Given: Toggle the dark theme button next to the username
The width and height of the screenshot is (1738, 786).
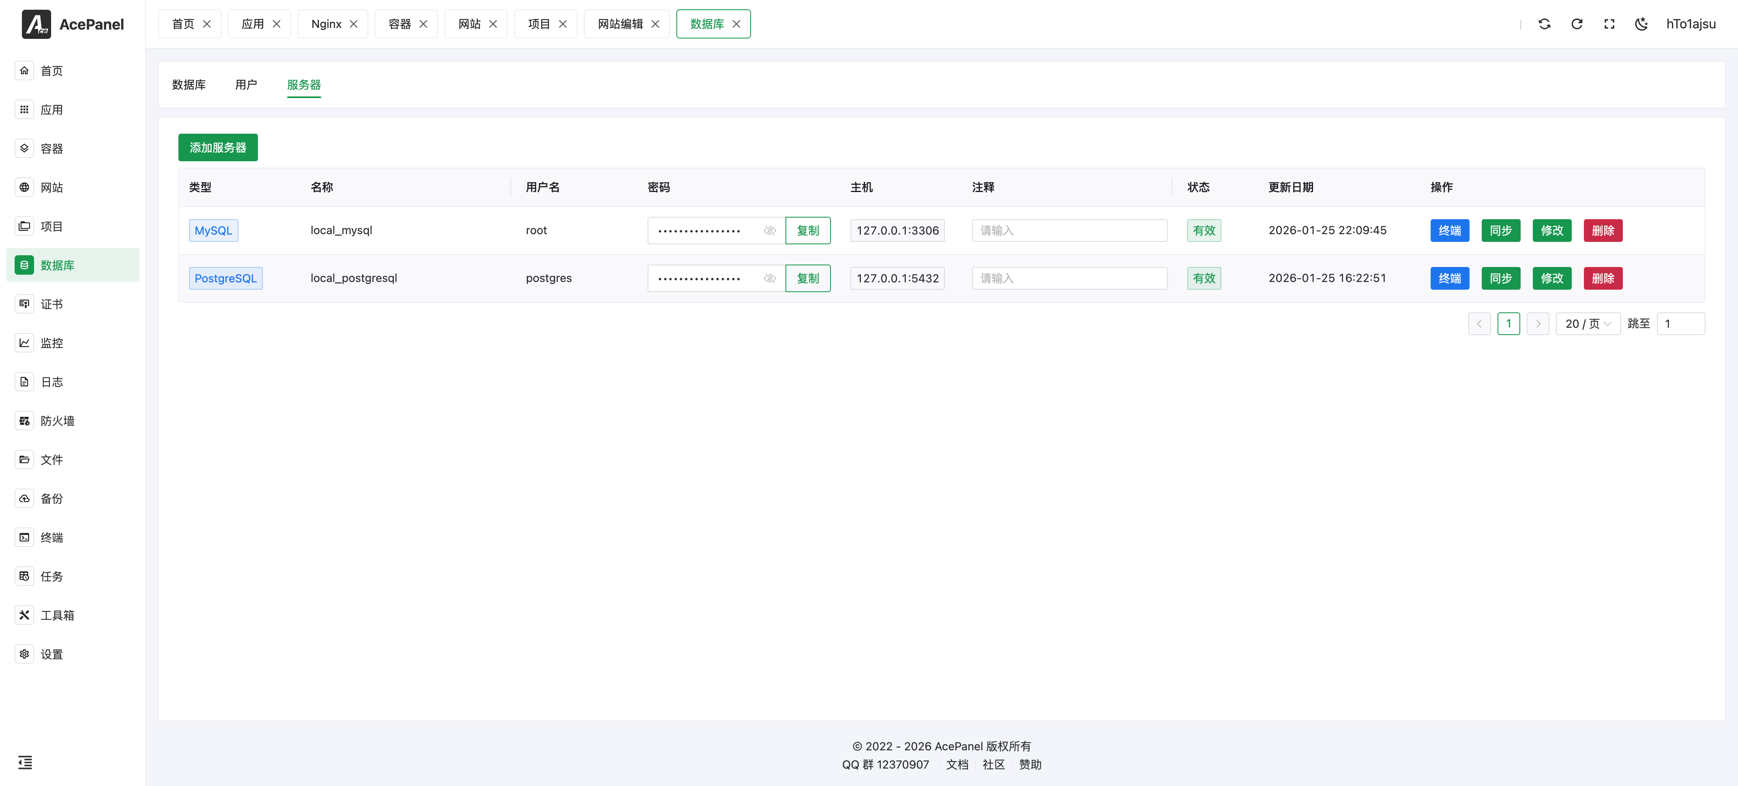Looking at the screenshot, I should (1641, 24).
